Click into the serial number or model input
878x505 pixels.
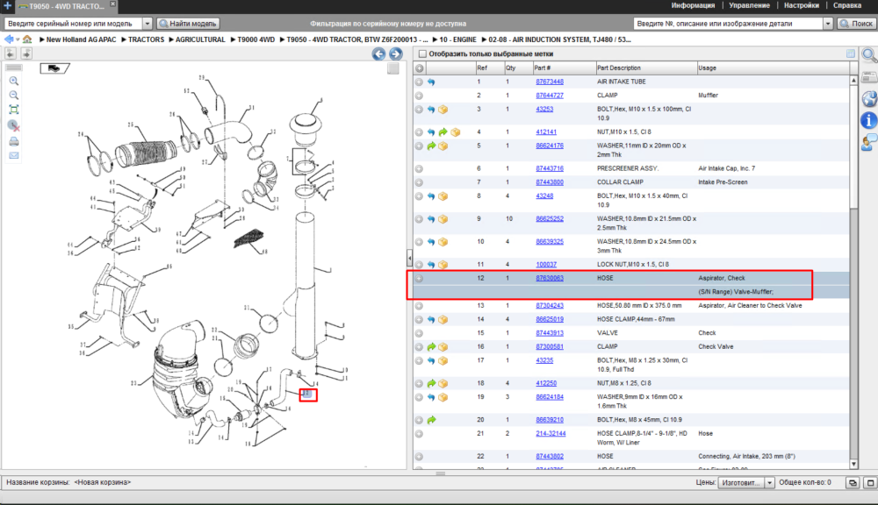(73, 24)
